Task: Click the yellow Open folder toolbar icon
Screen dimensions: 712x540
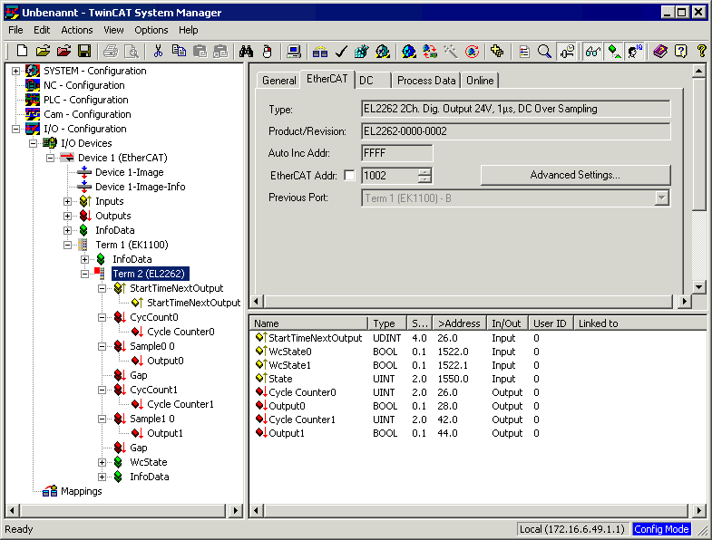Action: click(43, 52)
